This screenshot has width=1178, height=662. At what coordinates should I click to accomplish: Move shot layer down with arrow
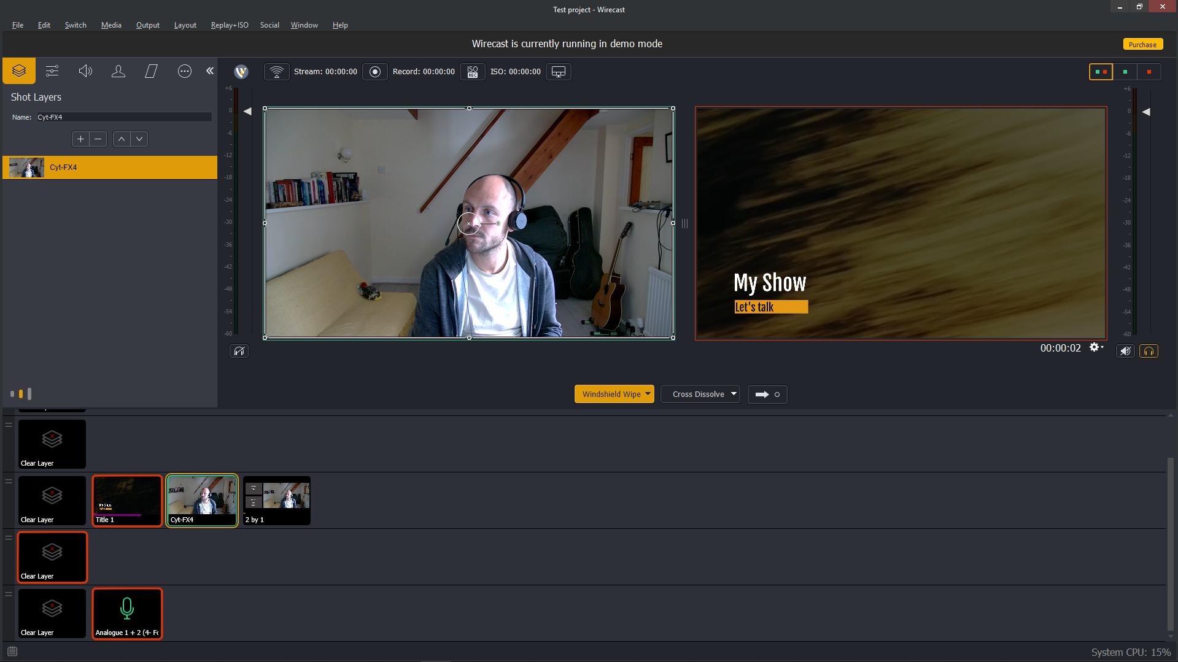pyautogui.click(x=139, y=139)
